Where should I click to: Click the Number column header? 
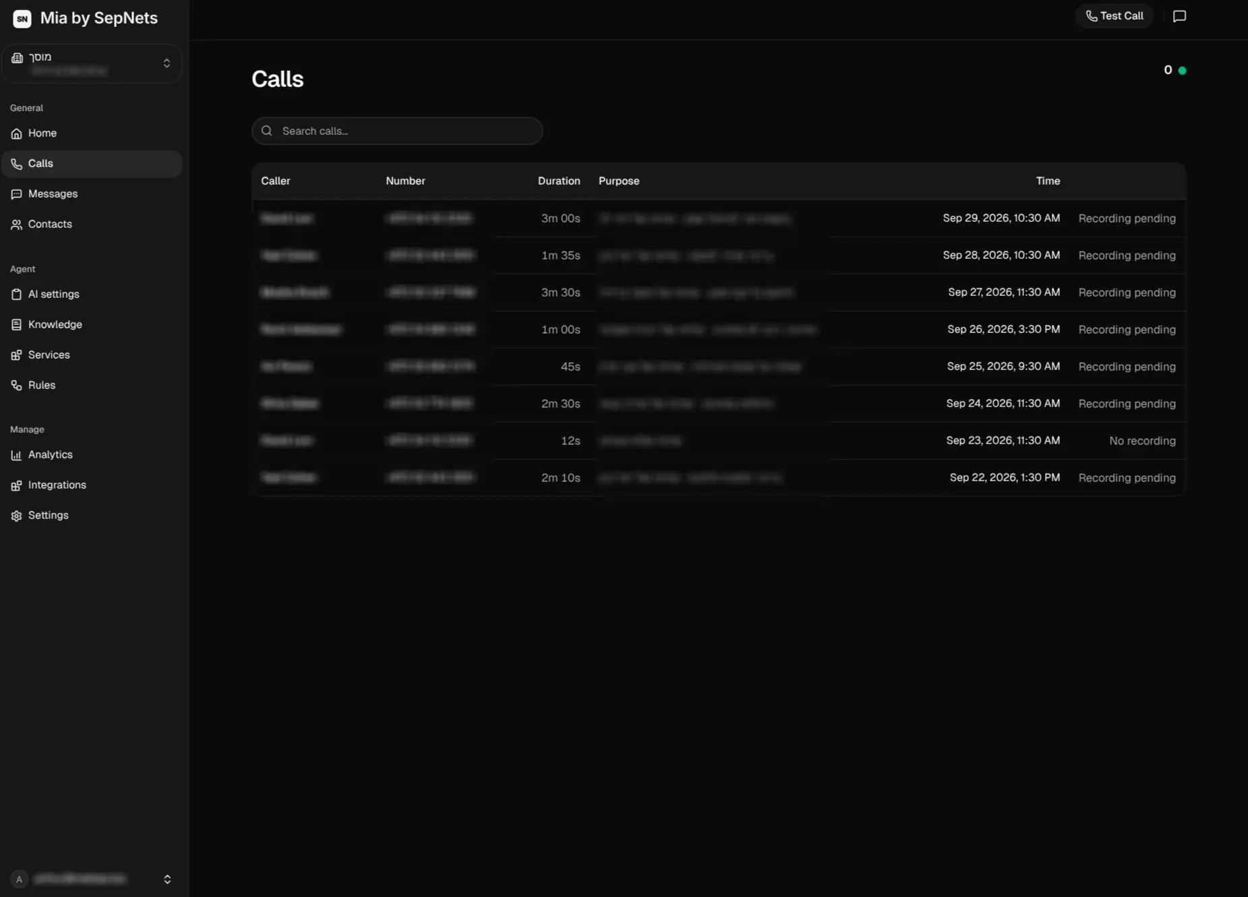tap(405, 181)
